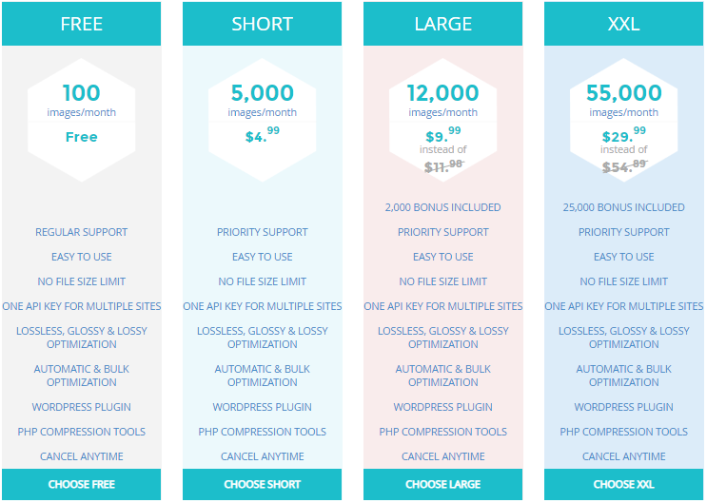Screen dimensions: 707x503
Task: Click the CHOOSE FREE button
Action: [x=81, y=484]
